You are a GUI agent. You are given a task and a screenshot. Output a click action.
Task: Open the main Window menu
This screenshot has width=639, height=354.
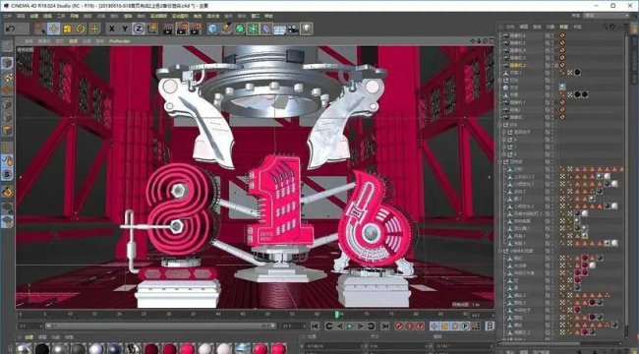(x=256, y=16)
